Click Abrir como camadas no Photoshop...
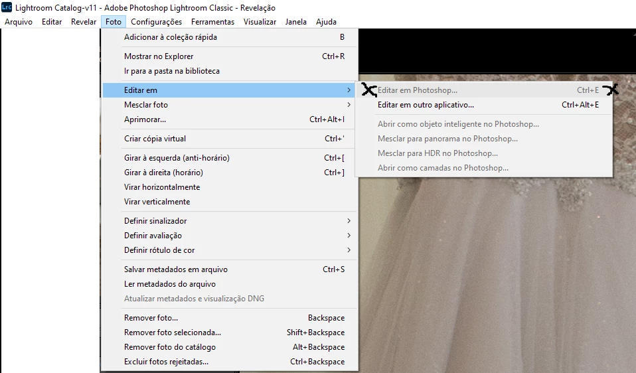 tap(484, 168)
